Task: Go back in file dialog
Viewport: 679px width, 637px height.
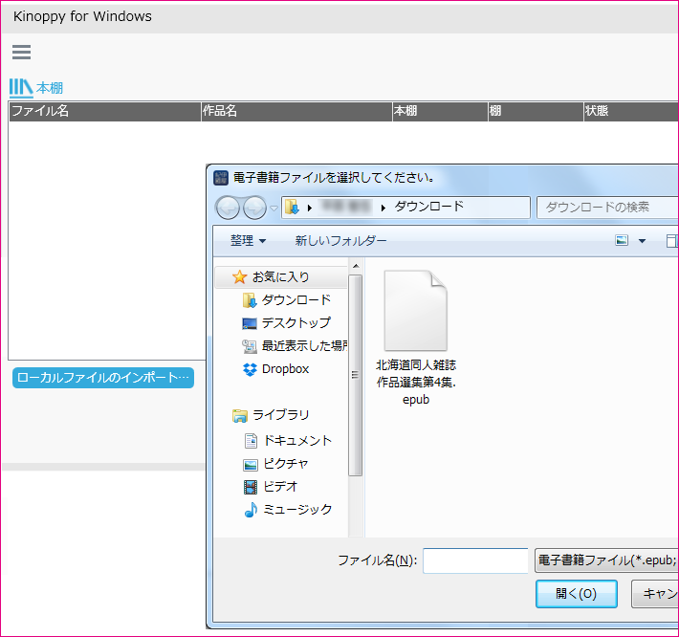Action: click(x=228, y=208)
